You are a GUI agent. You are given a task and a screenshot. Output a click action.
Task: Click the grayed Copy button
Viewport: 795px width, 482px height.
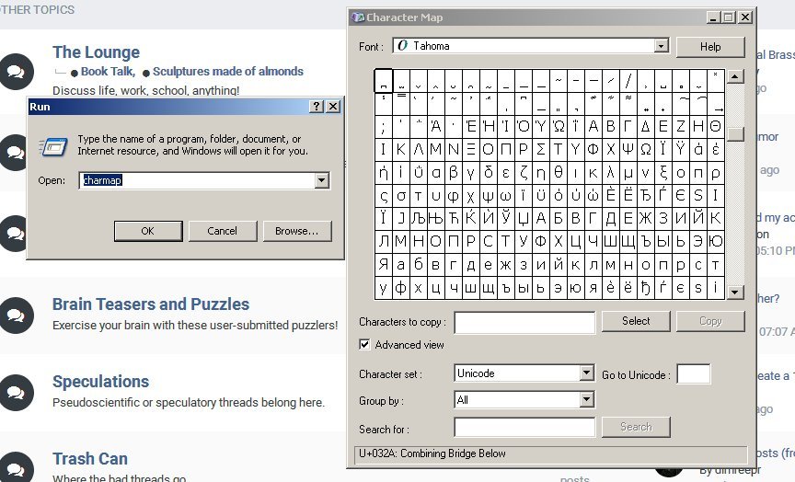[x=710, y=321]
